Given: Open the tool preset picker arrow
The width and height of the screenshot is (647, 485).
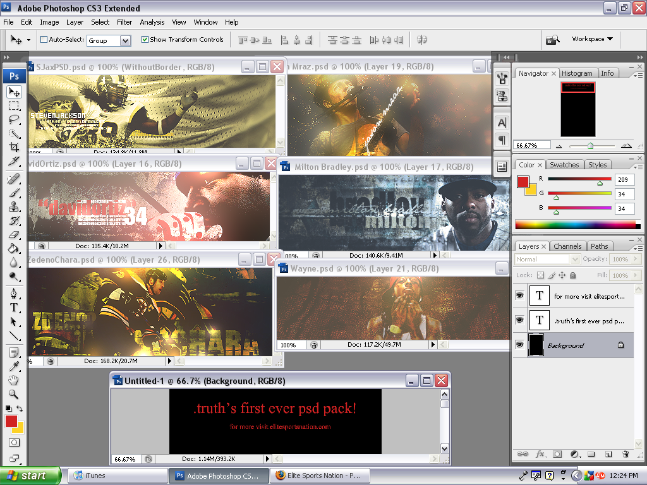Looking at the screenshot, I should point(28,40).
